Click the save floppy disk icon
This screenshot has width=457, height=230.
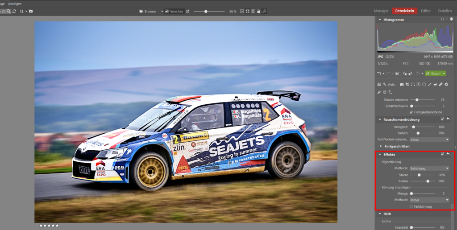pos(418,74)
